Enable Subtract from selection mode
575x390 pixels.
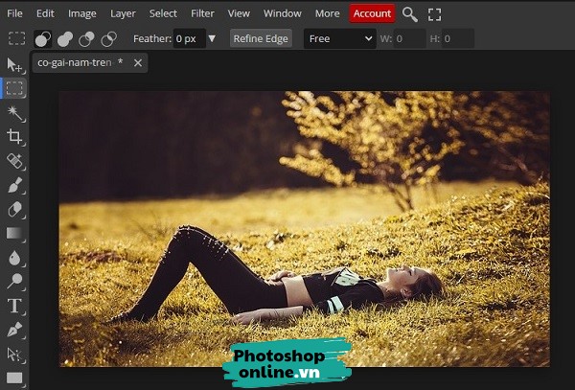86,39
